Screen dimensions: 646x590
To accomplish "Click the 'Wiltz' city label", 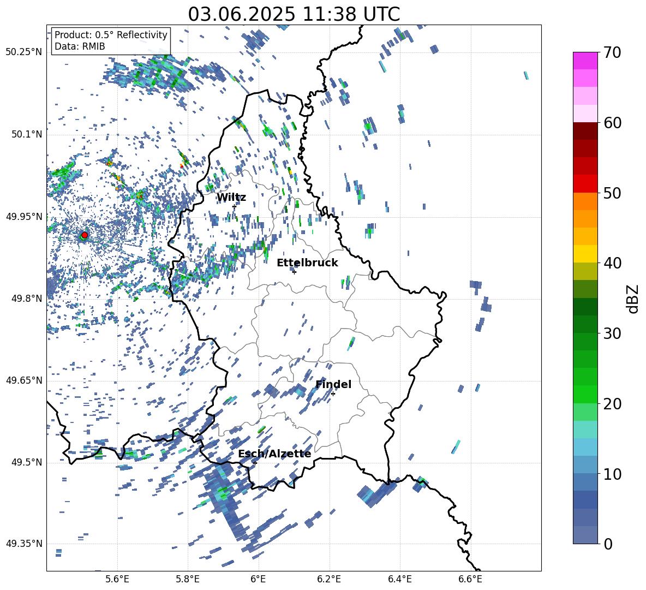I will coord(231,198).
